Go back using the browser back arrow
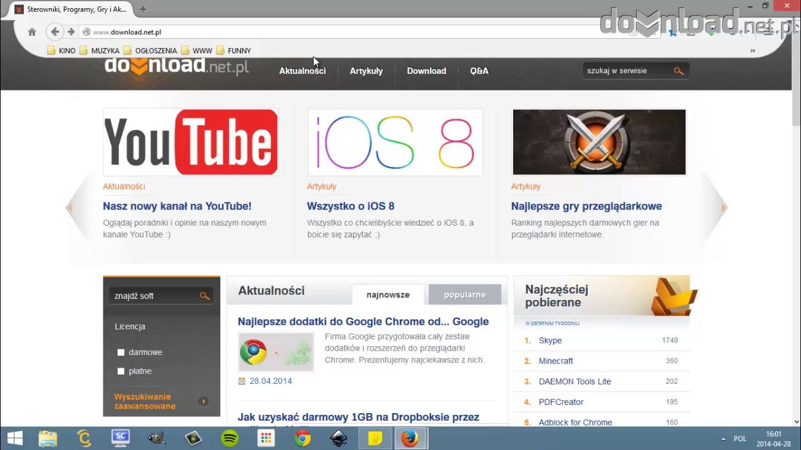The height and width of the screenshot is (450, 801). [55, 32]
